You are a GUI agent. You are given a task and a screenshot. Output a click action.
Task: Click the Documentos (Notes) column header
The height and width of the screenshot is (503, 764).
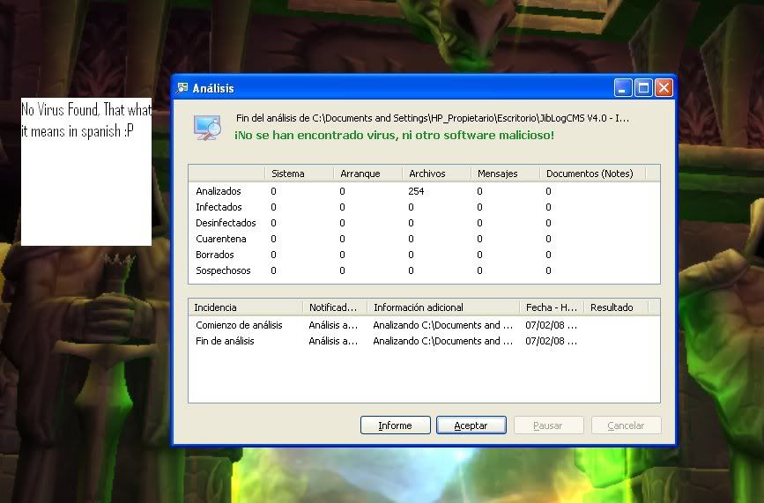coord(589,174)
